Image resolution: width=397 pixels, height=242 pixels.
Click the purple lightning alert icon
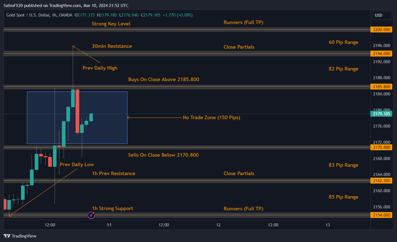[x=91, y=215]
